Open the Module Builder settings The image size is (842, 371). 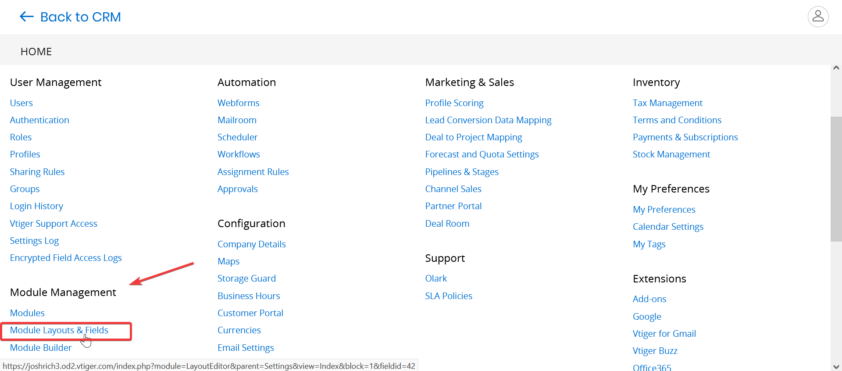coord(41,347)
